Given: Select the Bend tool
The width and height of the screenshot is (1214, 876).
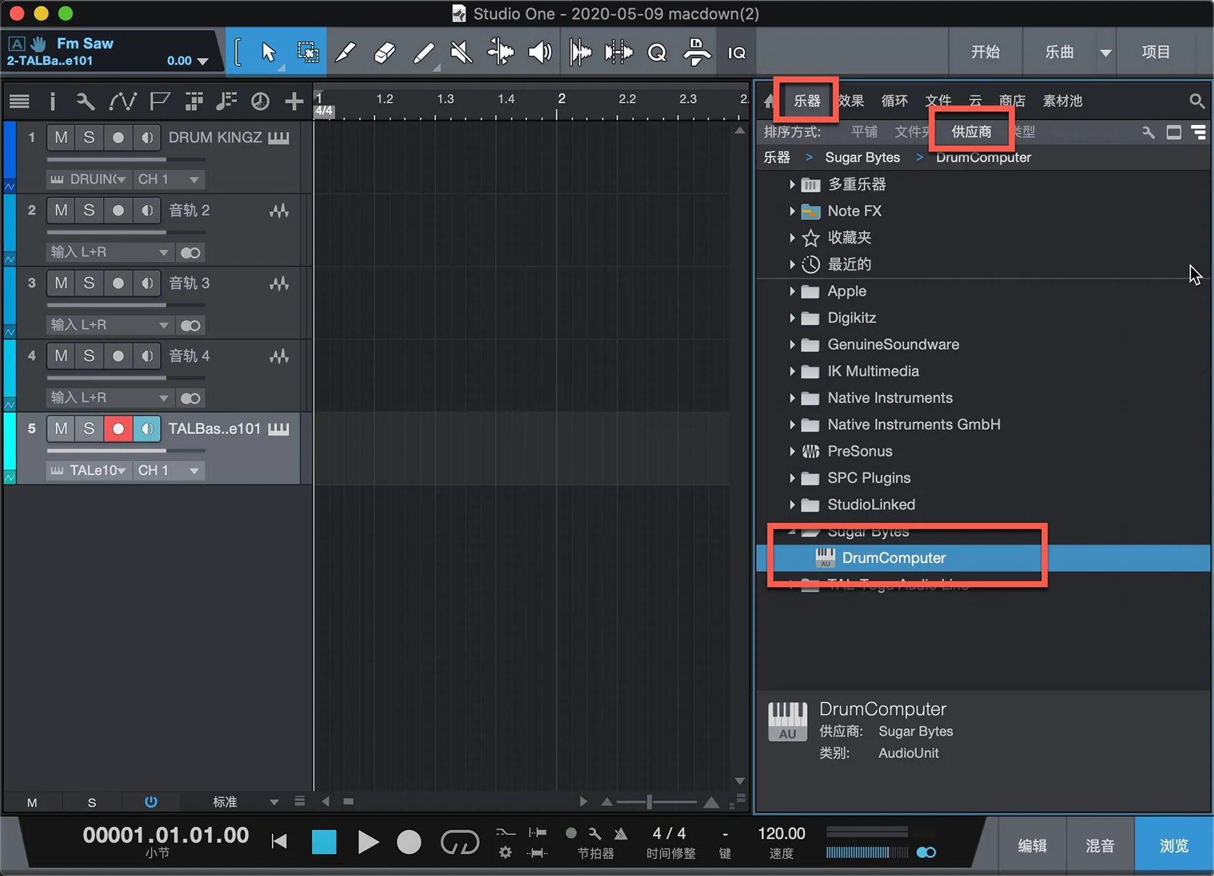Looking at the screenshot, I should pos(501,52).
